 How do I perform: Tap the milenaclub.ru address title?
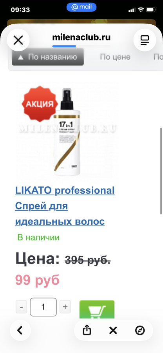tap(81, 37)
